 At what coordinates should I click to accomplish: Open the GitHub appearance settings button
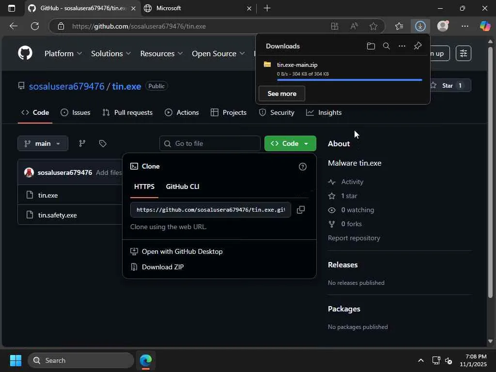464,53
